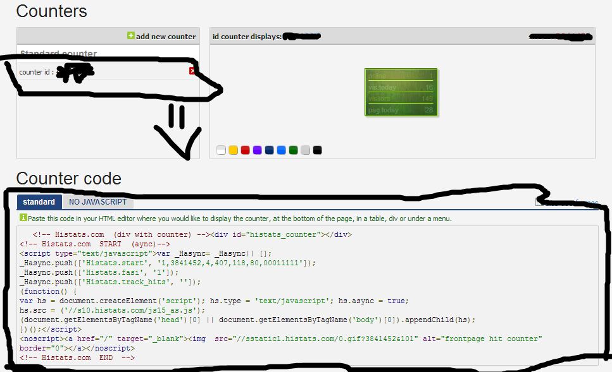The width and height of the screenshot is (612, 372).
Task: Switch to the 'standard' code tab
Action: click(x=39, y=201)
